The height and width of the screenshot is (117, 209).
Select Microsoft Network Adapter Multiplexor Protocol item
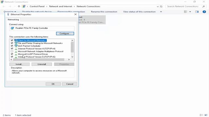[x=40, y=51]
